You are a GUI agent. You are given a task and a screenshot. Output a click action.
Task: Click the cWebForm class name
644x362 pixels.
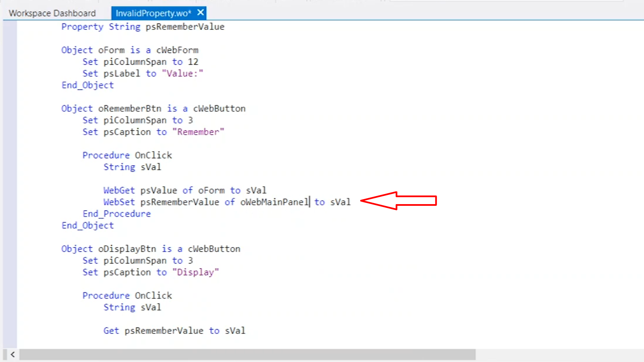[177, 50]
